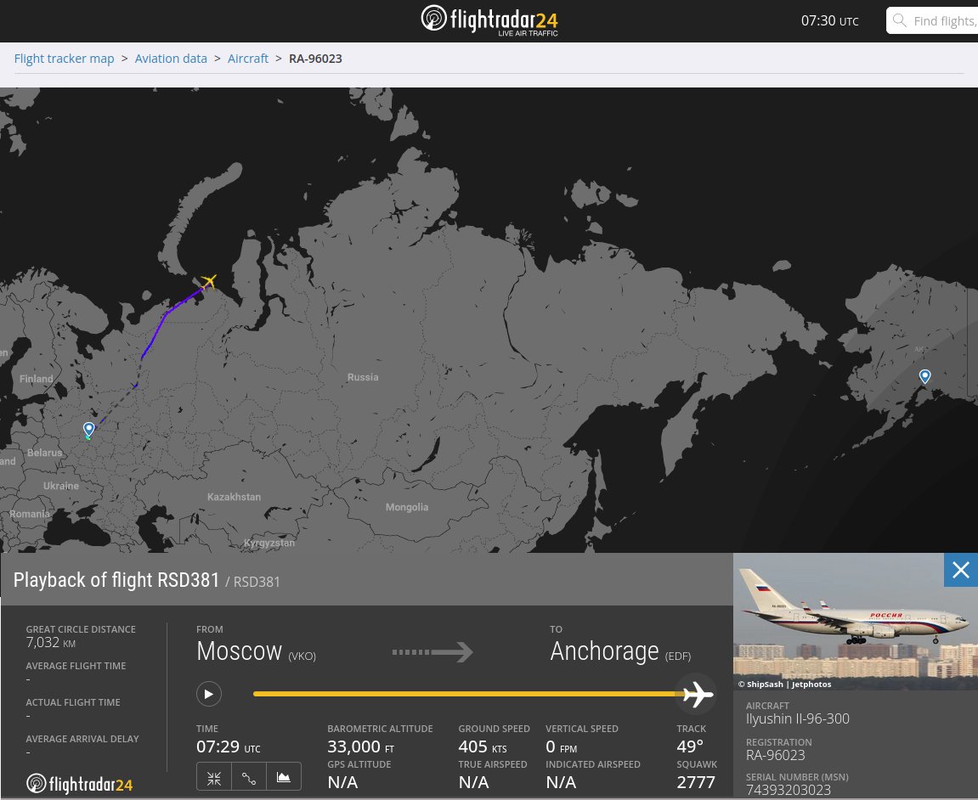
Task: Click the yellow aircraft icon on the map
Action: coord(209,281)
